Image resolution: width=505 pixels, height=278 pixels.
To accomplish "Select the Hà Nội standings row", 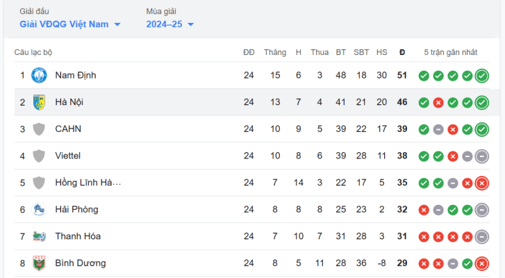I will [251, 102].
